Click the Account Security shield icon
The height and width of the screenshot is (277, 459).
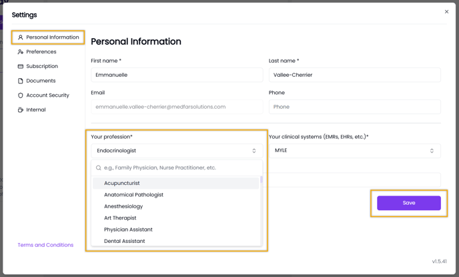(21, 95)
